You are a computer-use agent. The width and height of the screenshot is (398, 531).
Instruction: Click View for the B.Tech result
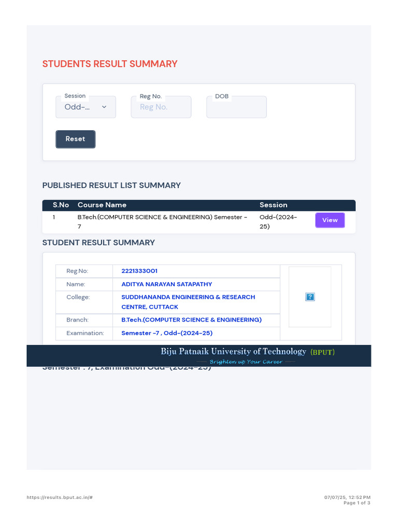pos(330,220)
